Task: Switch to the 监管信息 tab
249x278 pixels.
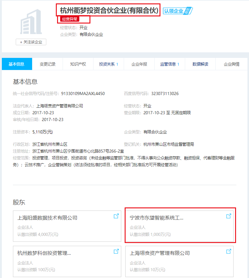Action: point(170,64)
